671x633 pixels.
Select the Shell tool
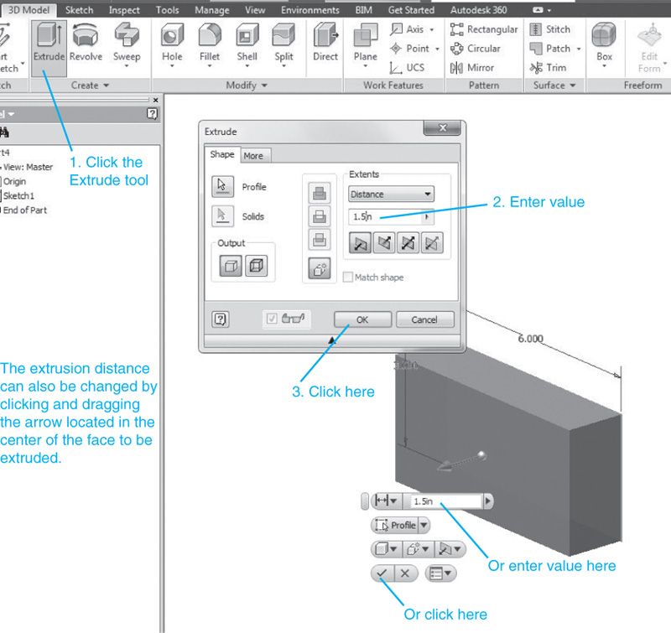pos(247,45)
